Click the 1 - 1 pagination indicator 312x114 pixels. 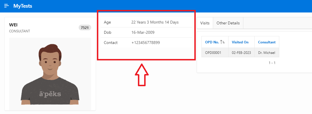(x=272, y=63)
